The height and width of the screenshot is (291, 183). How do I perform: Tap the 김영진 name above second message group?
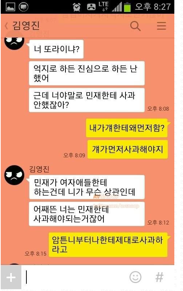(x=39, y=169)
